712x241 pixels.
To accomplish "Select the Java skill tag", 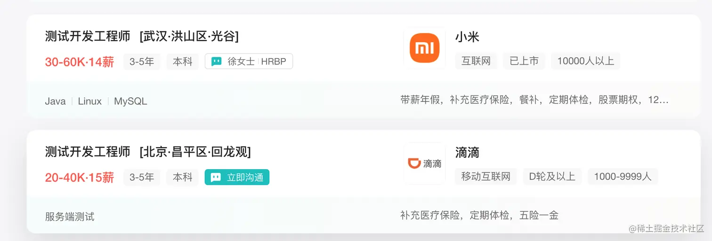I will pos(55,101).
